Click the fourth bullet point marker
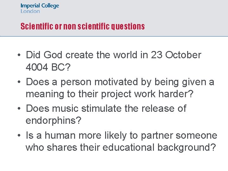Screen dimensions: 228x171 tap(19, 136)
